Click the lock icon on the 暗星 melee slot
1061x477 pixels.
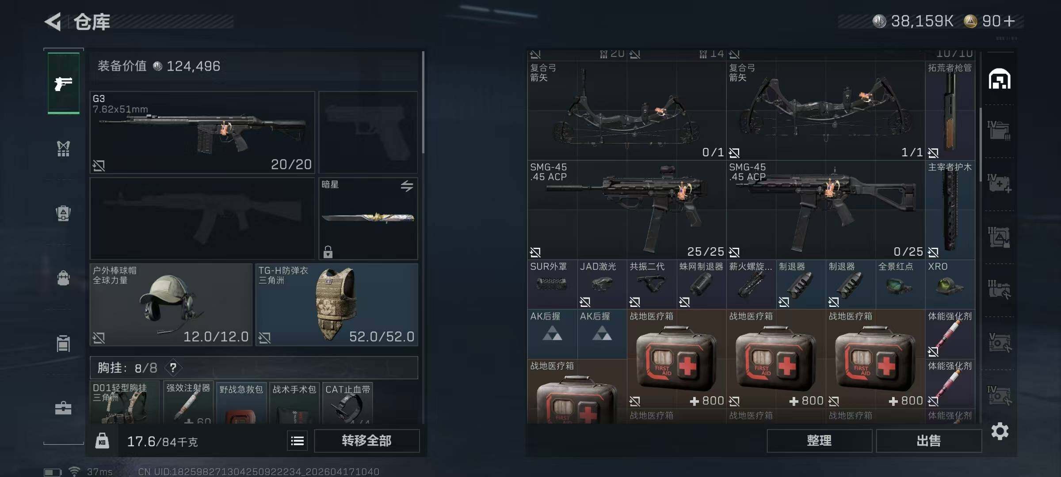328,252
